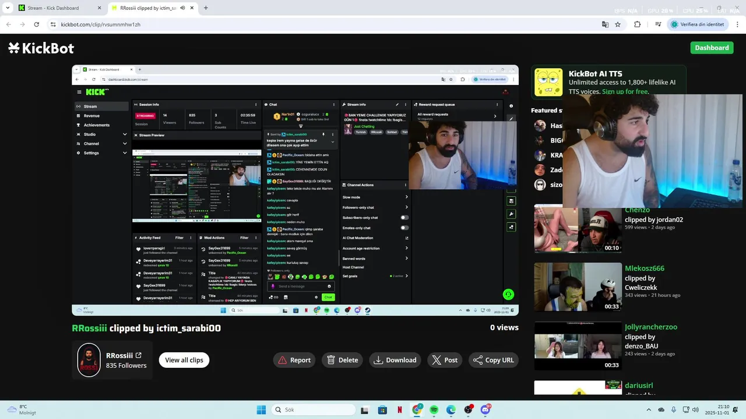Open the featured streamer avatar next to sizo
Screen dimensions: 746x419
540,184
